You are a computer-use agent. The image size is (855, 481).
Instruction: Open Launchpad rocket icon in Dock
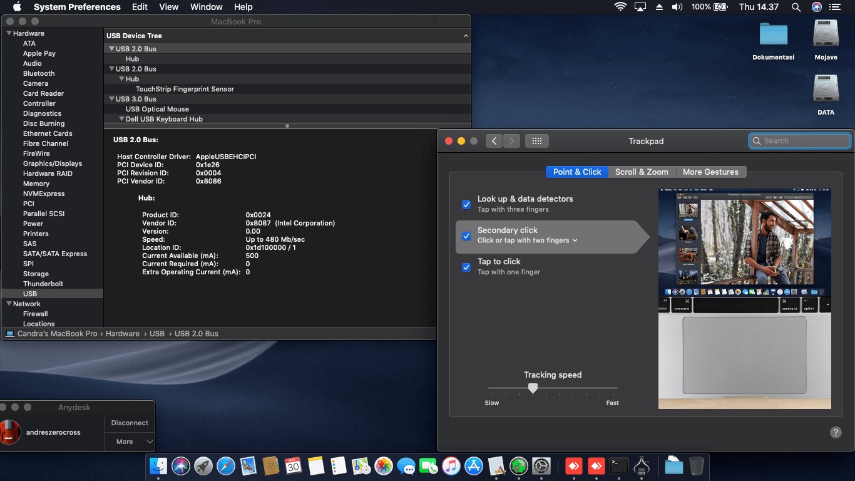click(203, 465)
